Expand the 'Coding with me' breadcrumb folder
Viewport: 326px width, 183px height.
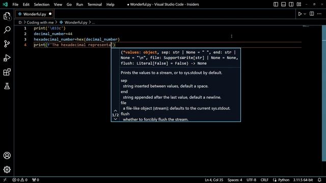pyautogui.click(x=40, y=22)
